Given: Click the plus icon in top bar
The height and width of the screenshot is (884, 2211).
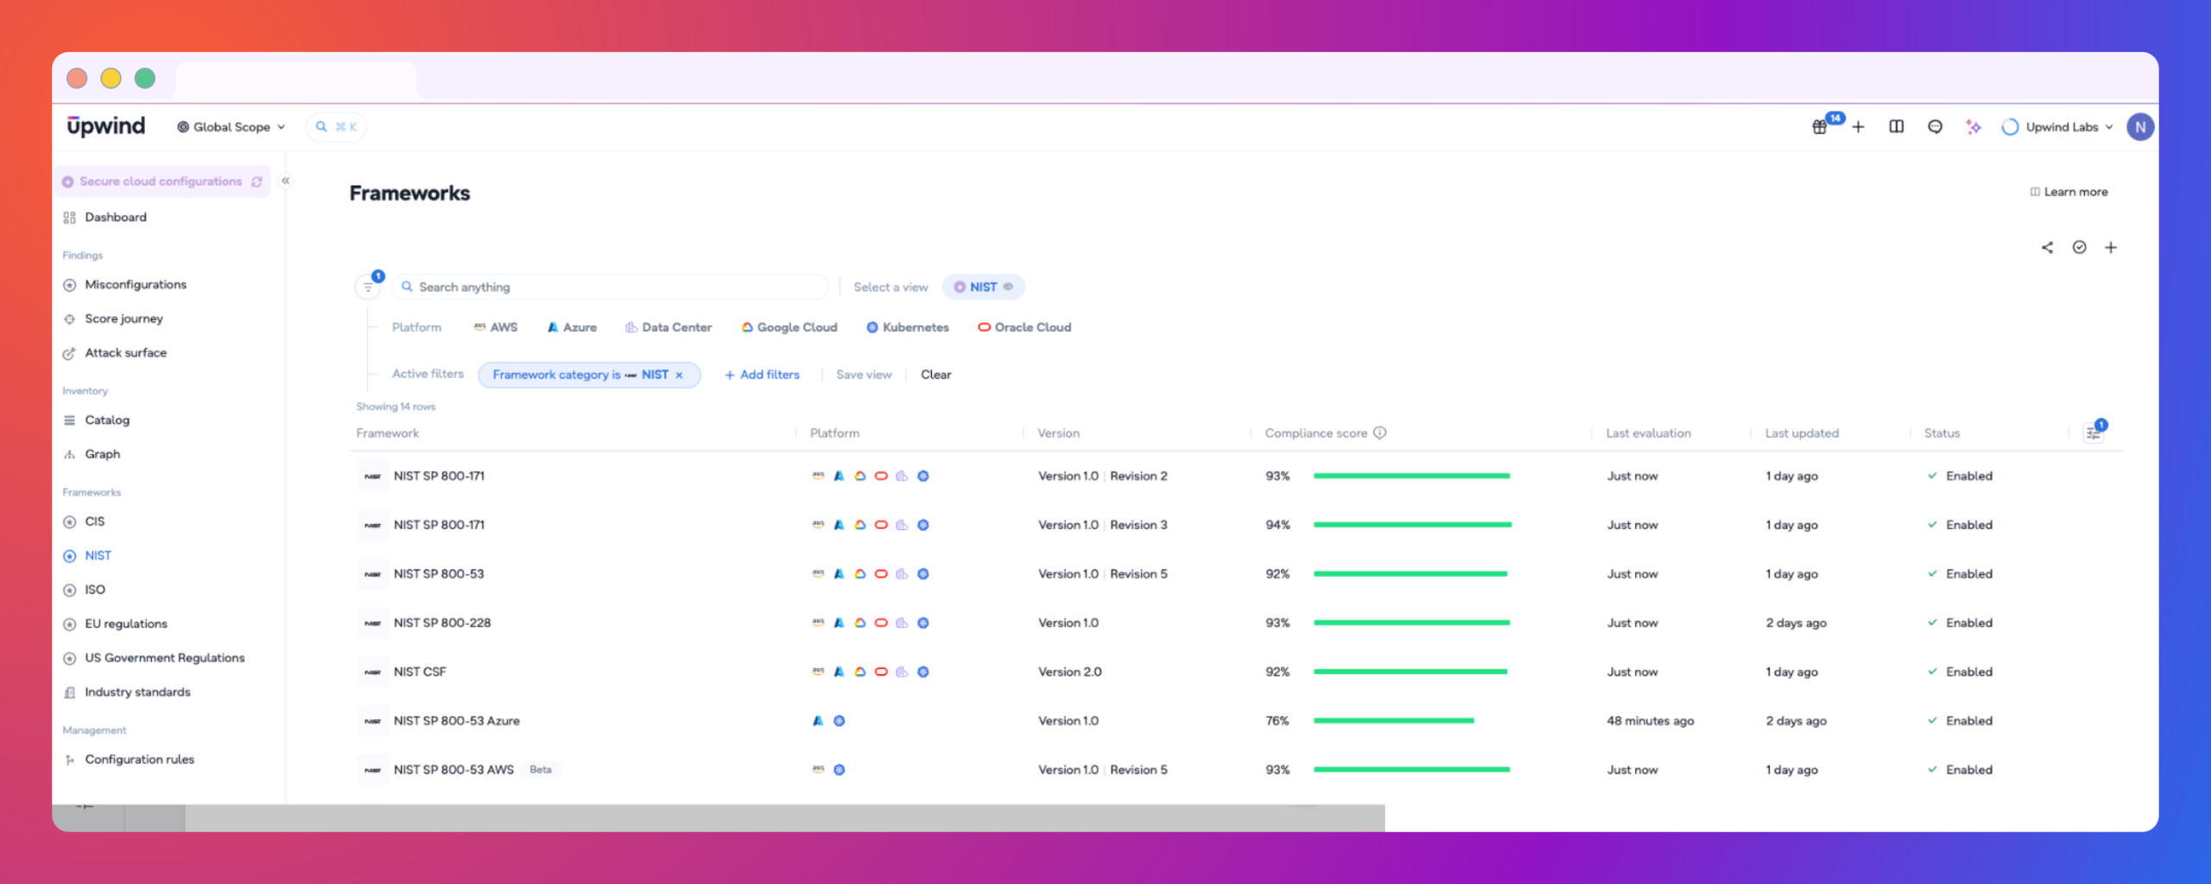Looking at the screenshot, I should click(1859, 127).
